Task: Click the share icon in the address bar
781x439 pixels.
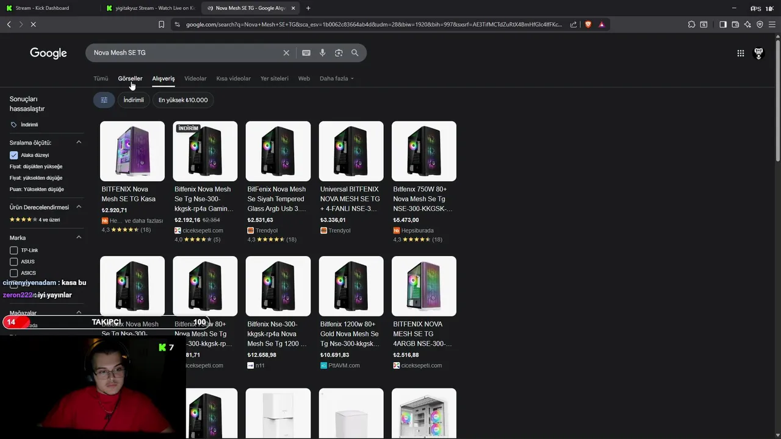Action: [574, 24]
